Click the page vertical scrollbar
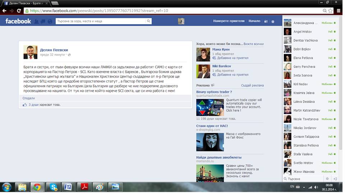The width and height of the screenshot is (345, 193). 341,84
